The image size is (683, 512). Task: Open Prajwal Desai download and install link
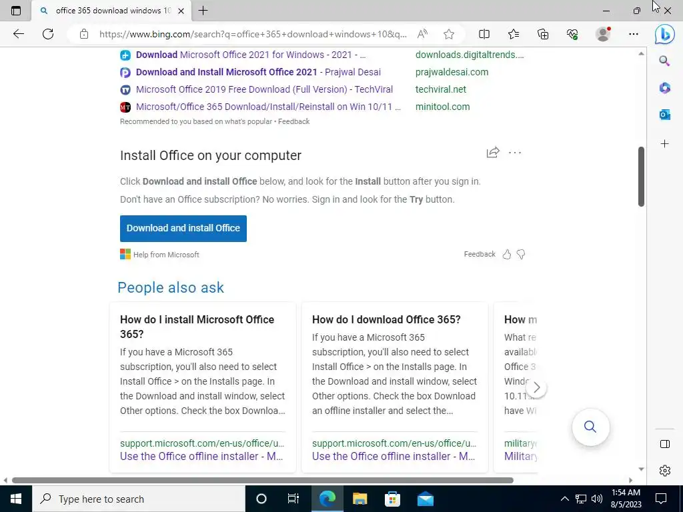pos(258,72)
